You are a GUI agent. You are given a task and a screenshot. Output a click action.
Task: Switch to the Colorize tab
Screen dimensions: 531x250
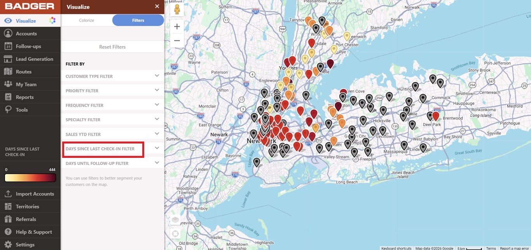coord(87,20)
